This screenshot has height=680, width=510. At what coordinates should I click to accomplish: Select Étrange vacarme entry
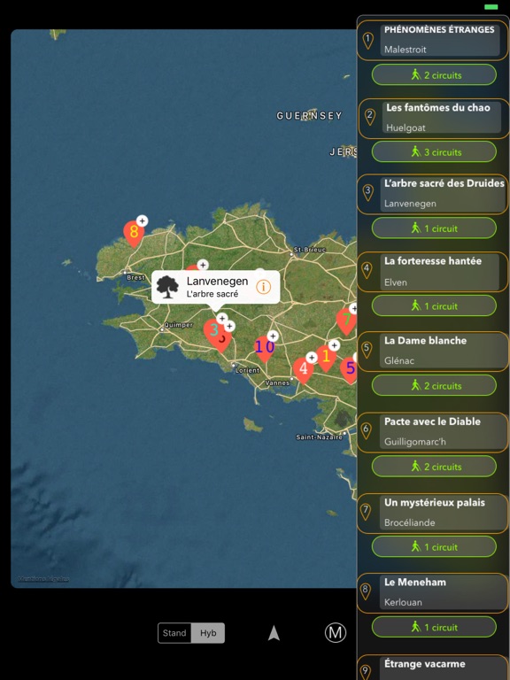pyautogui.click(x=432, y=668)
